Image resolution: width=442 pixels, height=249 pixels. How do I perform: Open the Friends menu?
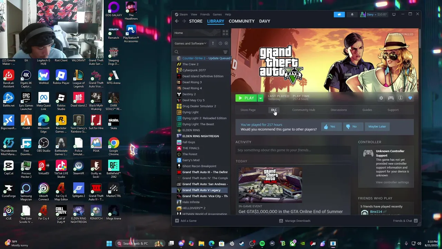point(205,15)
